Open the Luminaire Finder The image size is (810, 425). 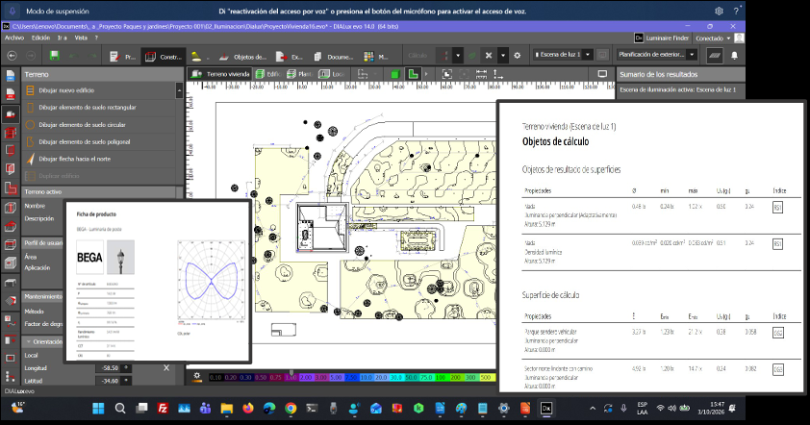(x=662, y=38)
